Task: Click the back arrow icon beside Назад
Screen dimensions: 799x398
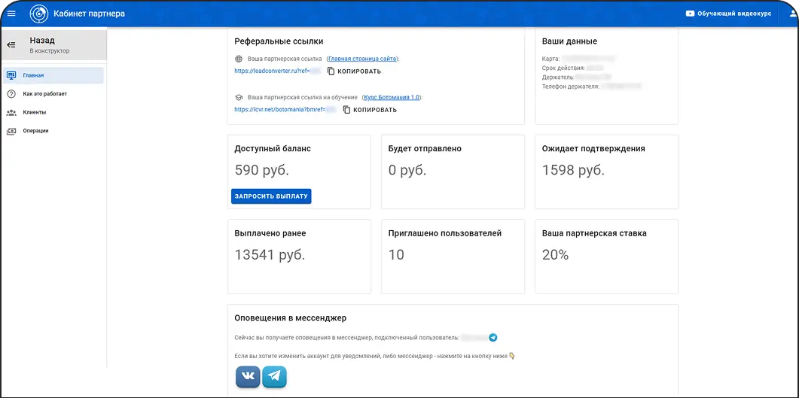Action: [x=11, y=45]
